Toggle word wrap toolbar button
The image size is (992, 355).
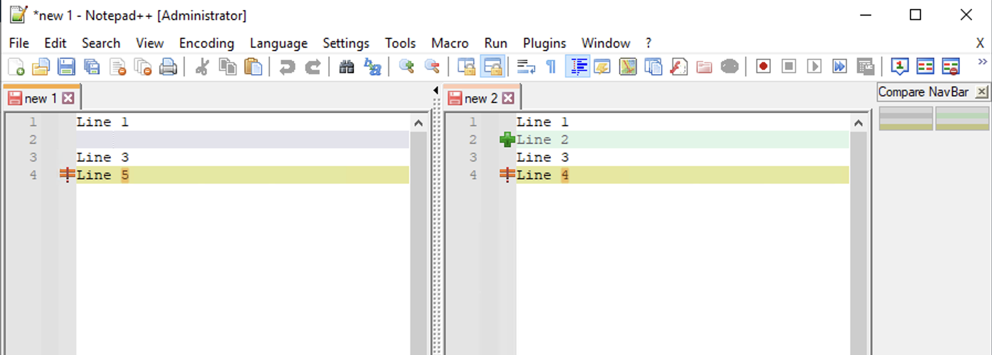[x=526, y=67]
